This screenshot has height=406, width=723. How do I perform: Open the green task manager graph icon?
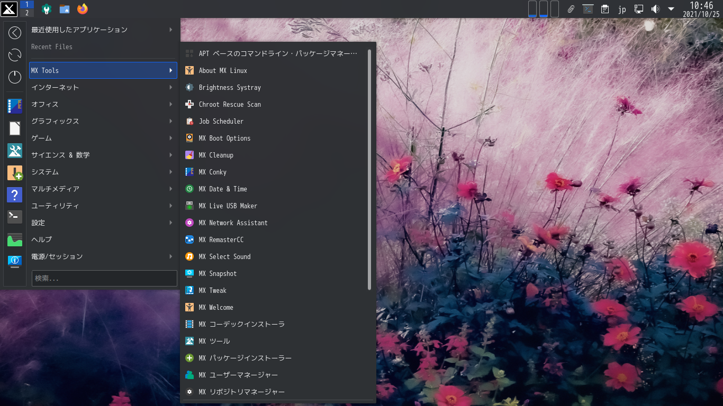(15, 239)
